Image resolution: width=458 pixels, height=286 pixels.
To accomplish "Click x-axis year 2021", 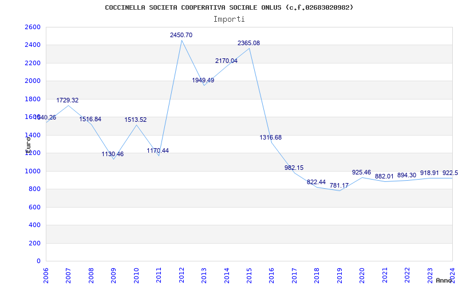I will [x=385, y=276].
